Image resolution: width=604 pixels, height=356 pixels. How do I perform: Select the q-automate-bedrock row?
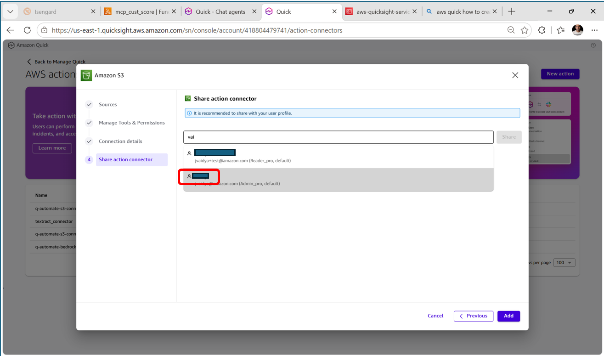point(56,247)
